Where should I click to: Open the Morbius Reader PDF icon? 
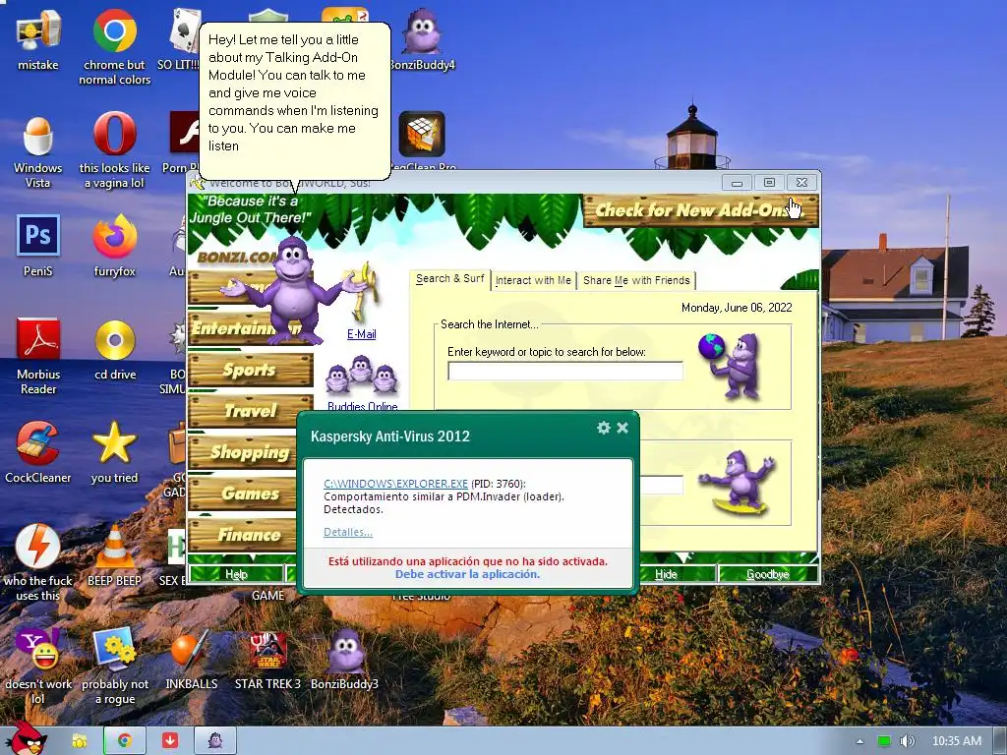[38, 339]
